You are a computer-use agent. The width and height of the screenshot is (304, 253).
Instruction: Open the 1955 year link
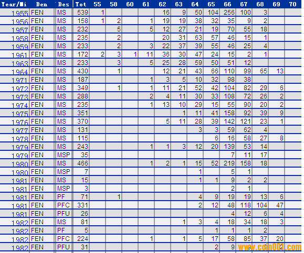pyautogui.click(x=20, y=13)
